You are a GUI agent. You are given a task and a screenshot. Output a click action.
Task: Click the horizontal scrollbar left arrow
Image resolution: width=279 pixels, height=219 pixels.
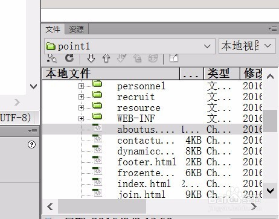point(50,206)
